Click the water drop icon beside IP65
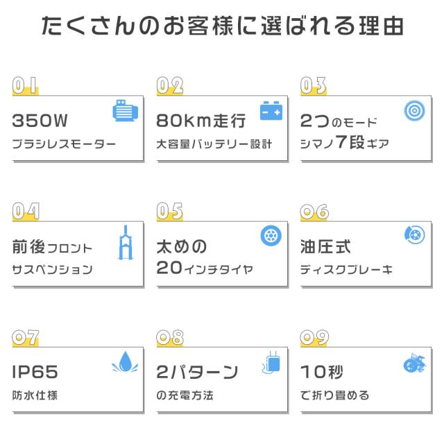 pyautogui.click(x=124, y=362)
